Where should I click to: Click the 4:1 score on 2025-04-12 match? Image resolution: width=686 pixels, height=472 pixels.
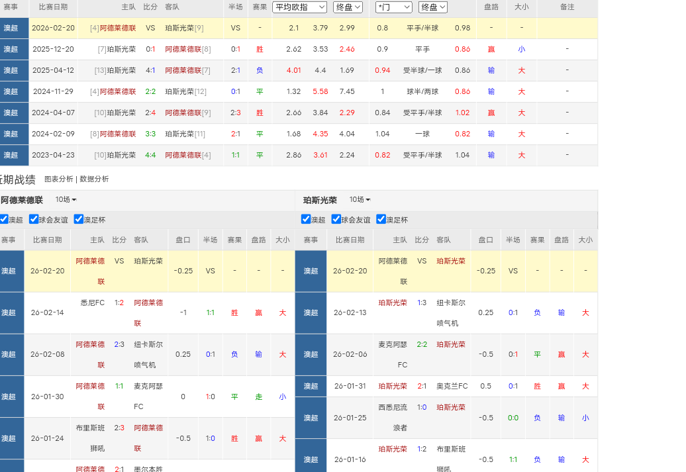(150, 70)
